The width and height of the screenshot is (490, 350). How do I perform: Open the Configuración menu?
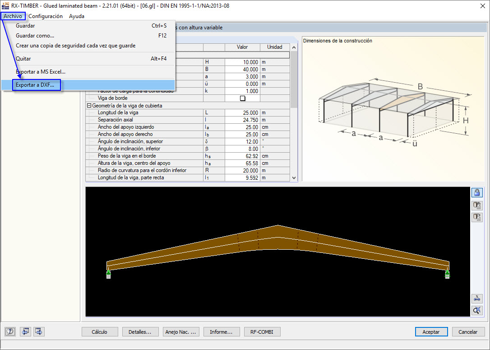(x=46, y=16)
